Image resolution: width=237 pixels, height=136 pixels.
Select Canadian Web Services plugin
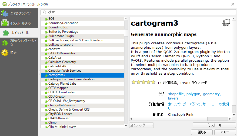click(82, 71)
